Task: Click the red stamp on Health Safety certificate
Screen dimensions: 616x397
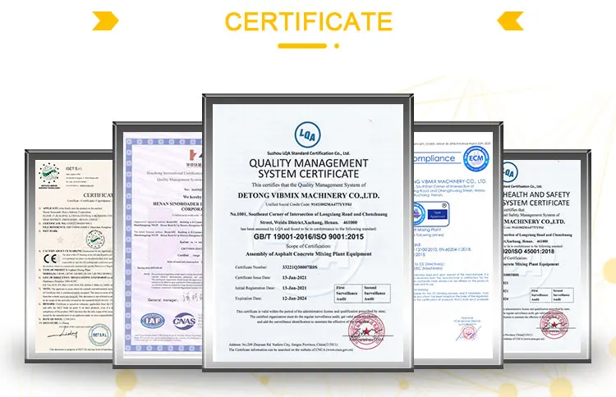Action: click(x=554, y=325)
